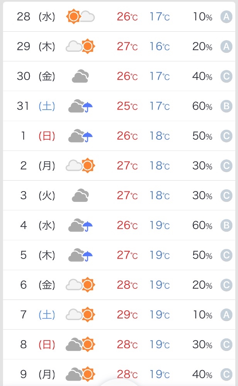
Task: Click the confidence badge C for 9 (月)
Action: tap(226, 374)
